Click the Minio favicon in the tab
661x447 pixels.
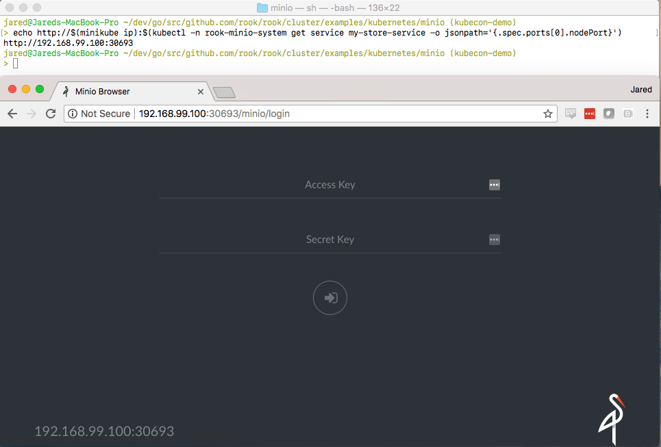tap(66, 92)
